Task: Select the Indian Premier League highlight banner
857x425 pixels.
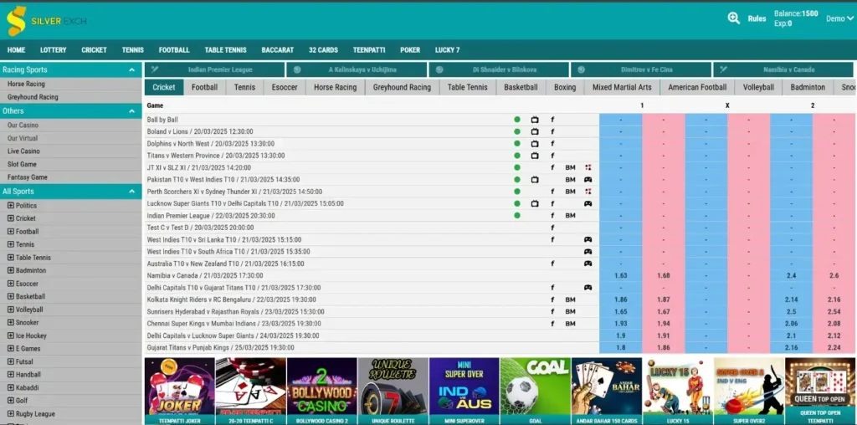Action: [x=214, y=70]
